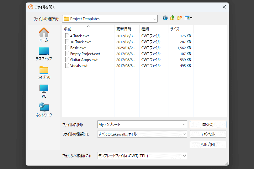Image resolution: width=254 pixels, height=169 pixels.
Task: Click the Open (開く) button
Action: 208,125
